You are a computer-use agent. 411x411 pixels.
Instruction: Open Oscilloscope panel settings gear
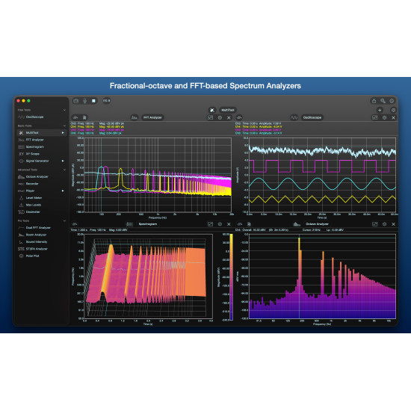(x=385, y=117)
